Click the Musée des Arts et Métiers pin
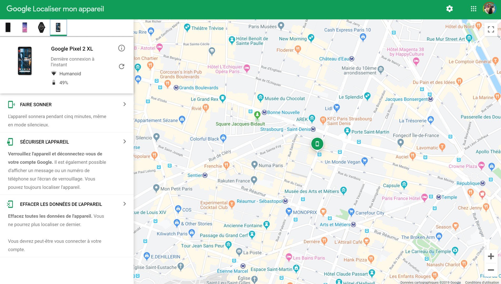The height and width of the screenshot is (284, 501). (x=343, y=190)
